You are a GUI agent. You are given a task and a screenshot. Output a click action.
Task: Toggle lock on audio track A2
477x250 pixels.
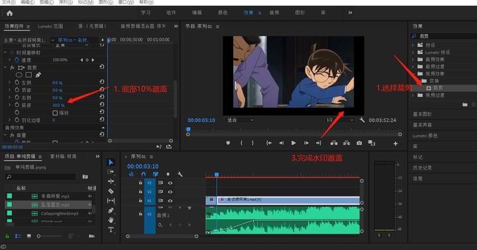pyautogui.click(x=140, y=214)
